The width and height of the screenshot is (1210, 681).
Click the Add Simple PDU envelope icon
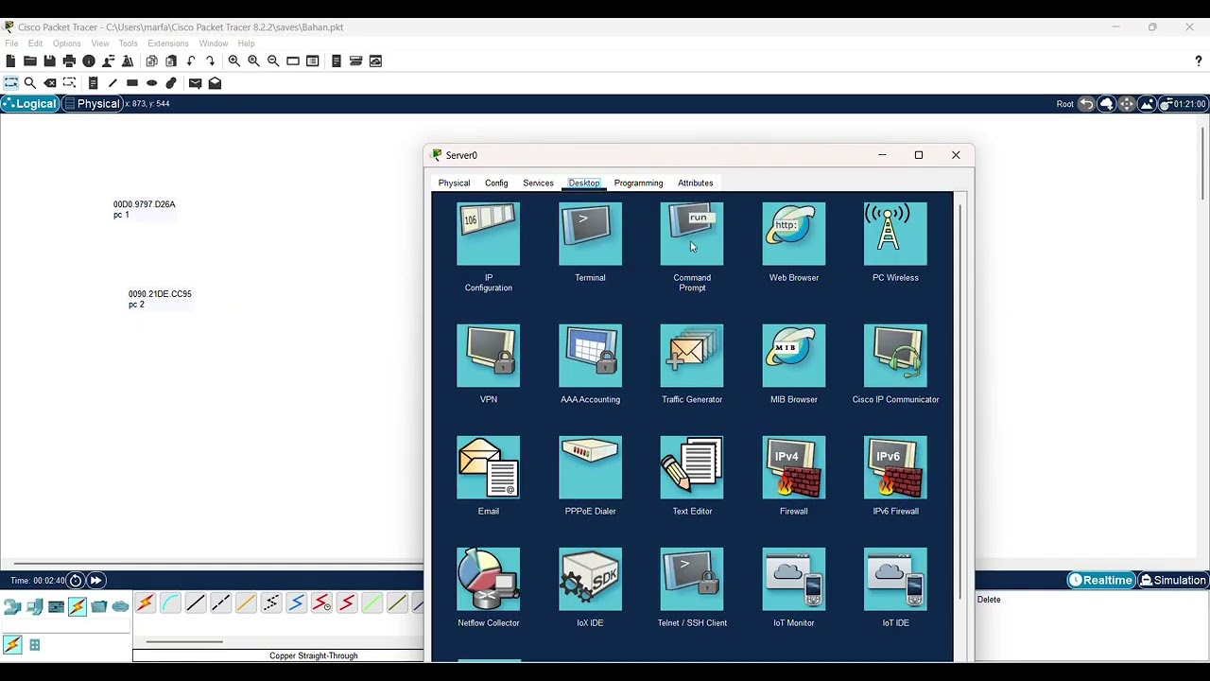pyautogui.click(x=195, y=83)
